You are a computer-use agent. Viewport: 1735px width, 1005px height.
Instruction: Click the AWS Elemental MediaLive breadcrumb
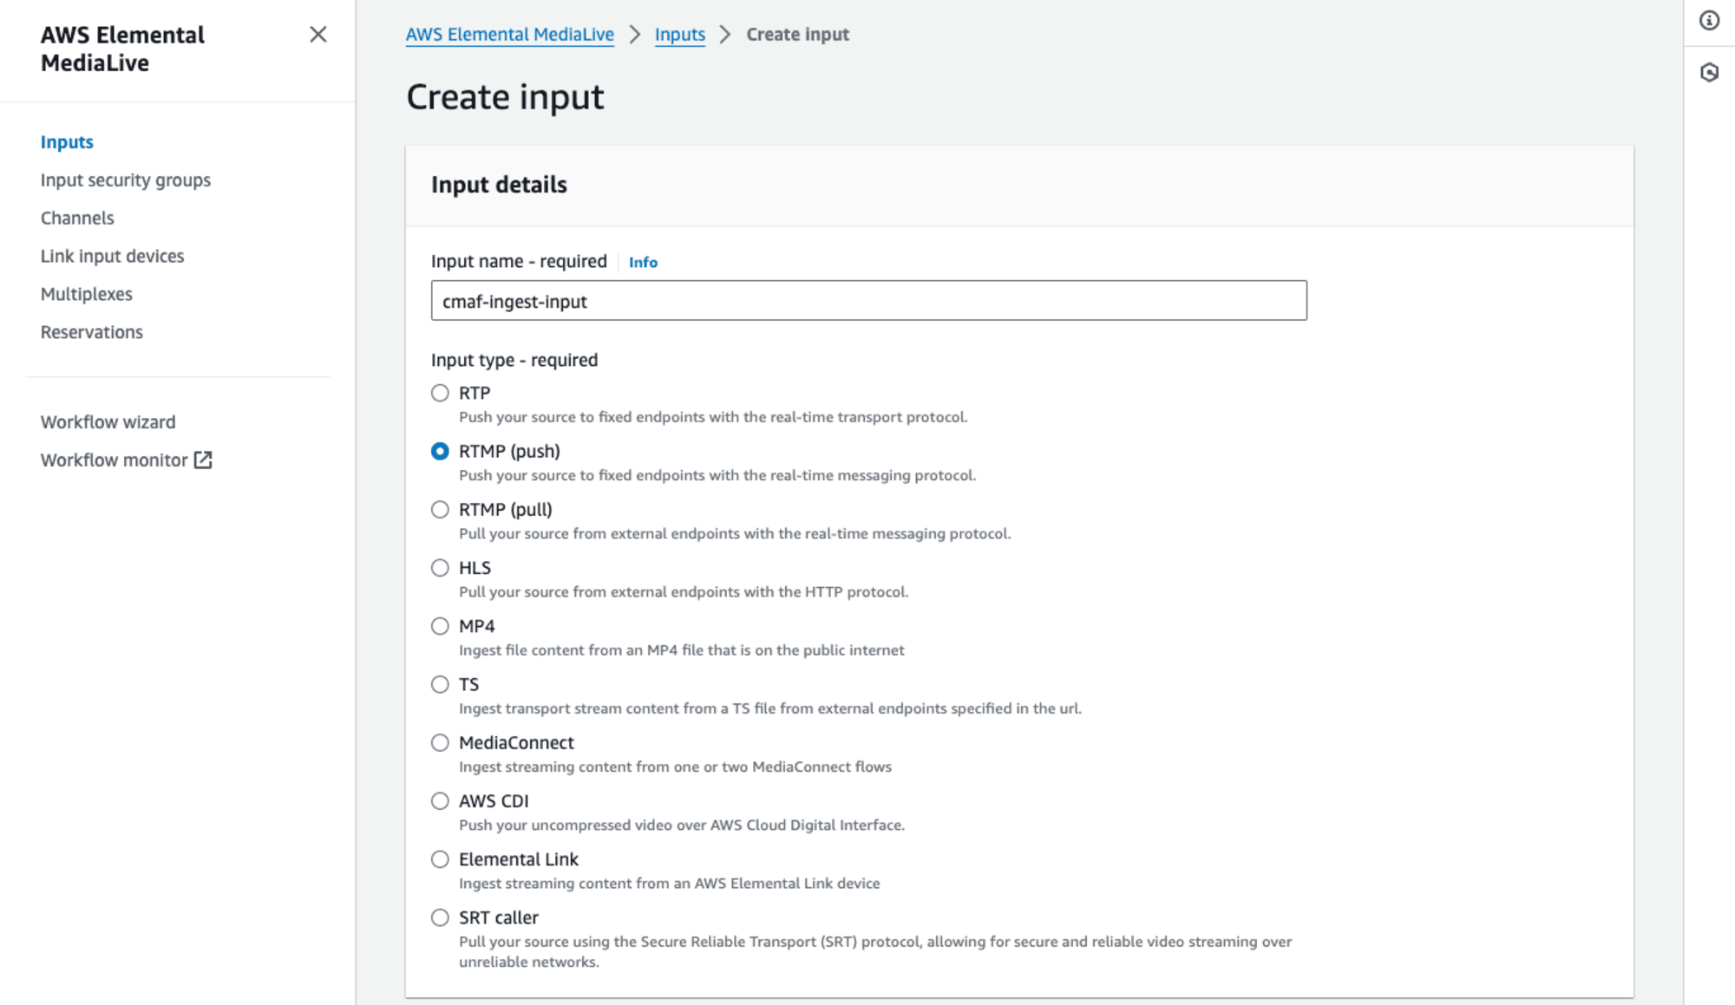tap(510, 35)
